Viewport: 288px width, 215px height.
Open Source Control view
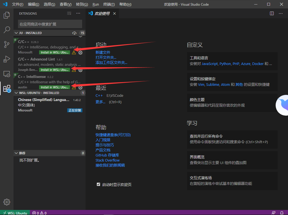7,44
